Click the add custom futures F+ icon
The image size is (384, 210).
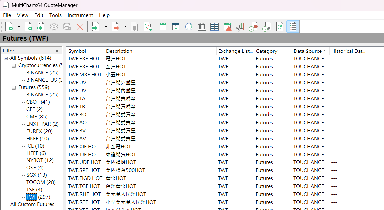28,27
